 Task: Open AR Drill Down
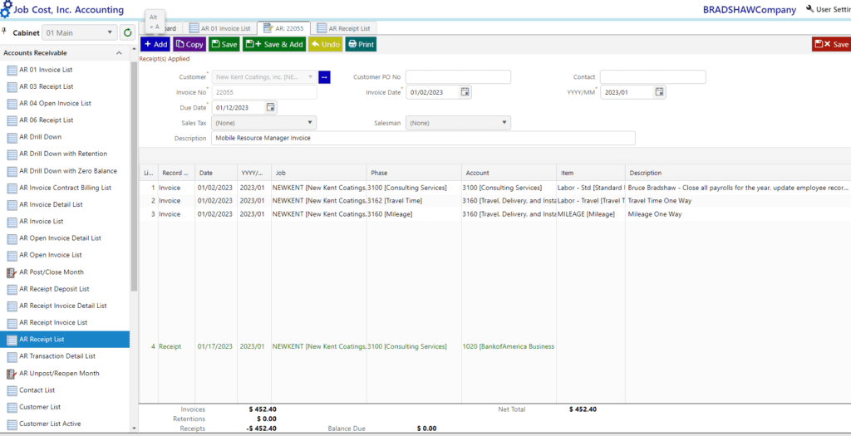[40, 137]
